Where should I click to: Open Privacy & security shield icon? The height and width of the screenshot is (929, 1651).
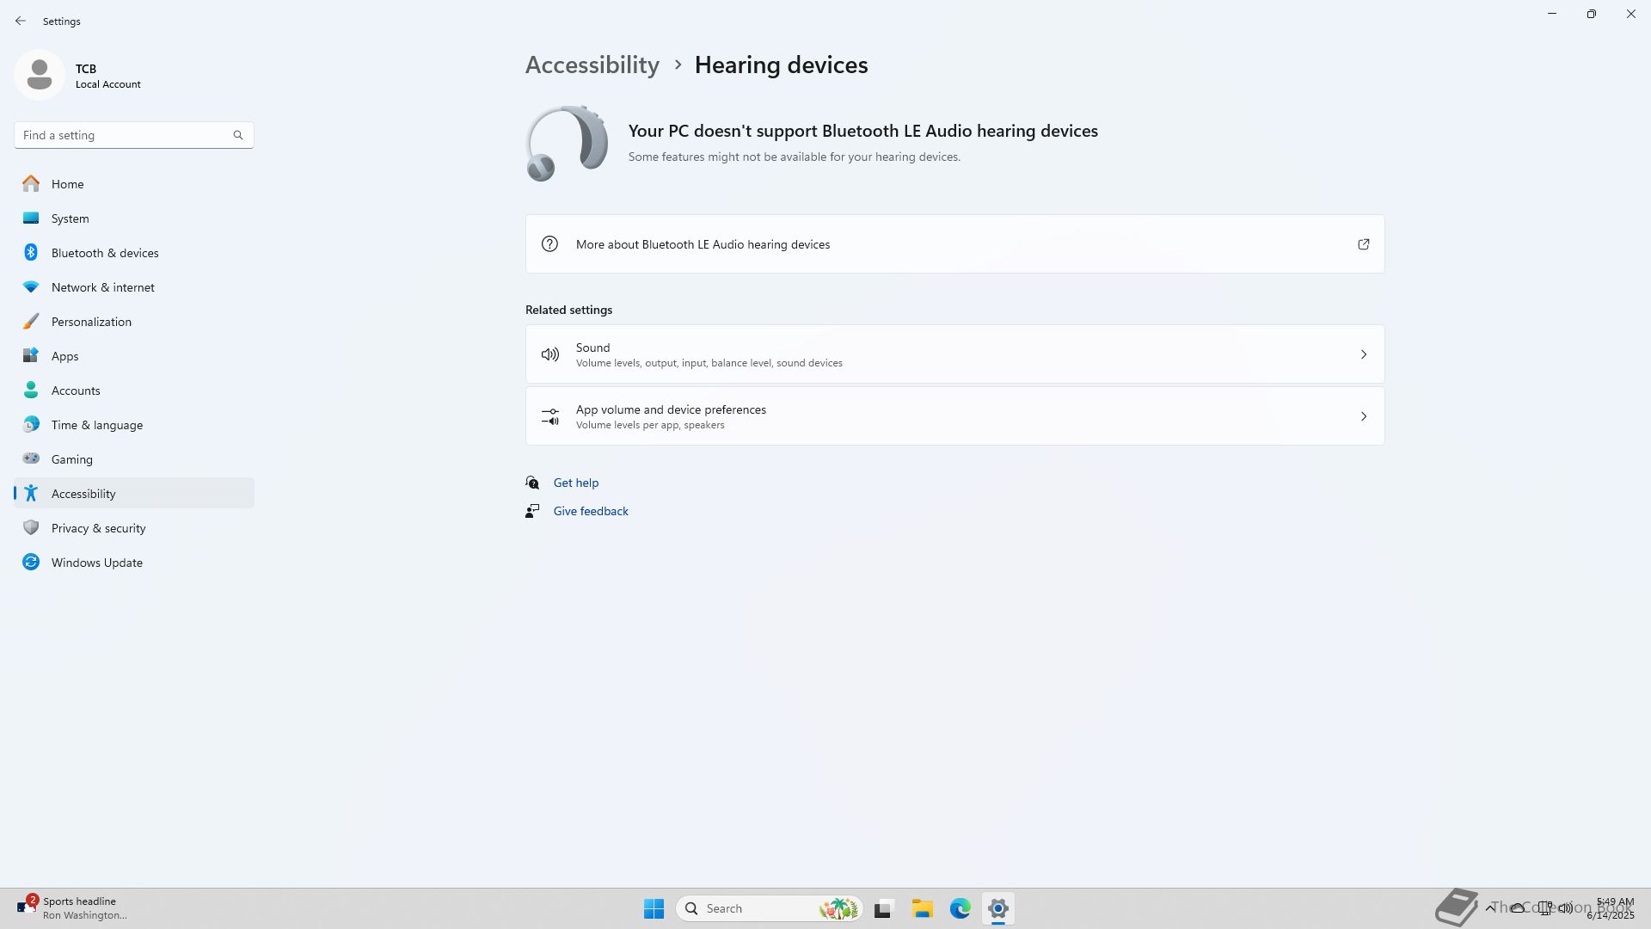point(31,528)
